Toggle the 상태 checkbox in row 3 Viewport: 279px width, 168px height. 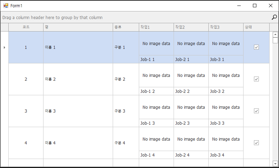[256, 111]
